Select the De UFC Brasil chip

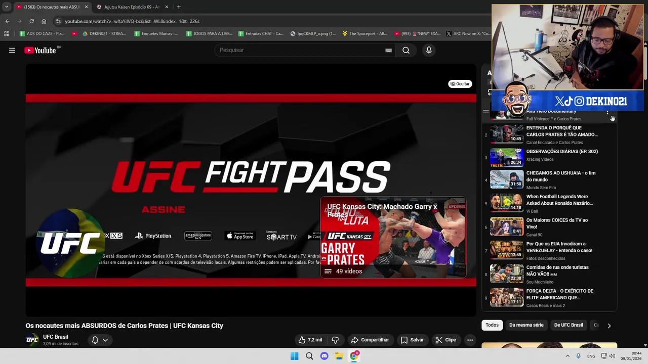[569, 325]
